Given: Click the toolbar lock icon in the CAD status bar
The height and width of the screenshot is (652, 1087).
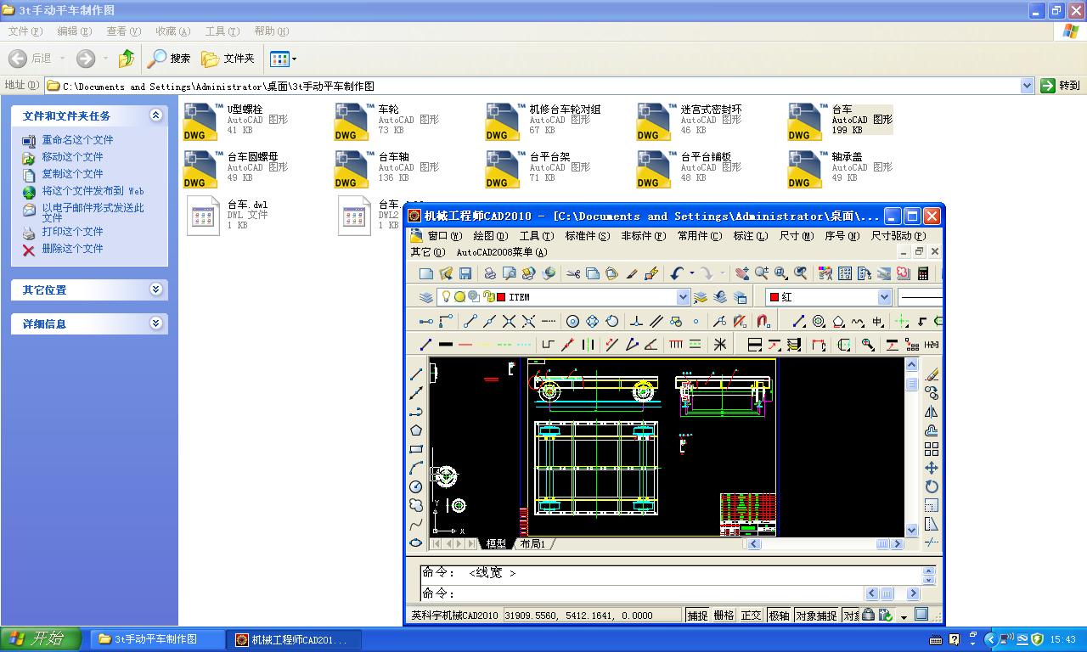Looking at the screenshot, I should (868, 615).
